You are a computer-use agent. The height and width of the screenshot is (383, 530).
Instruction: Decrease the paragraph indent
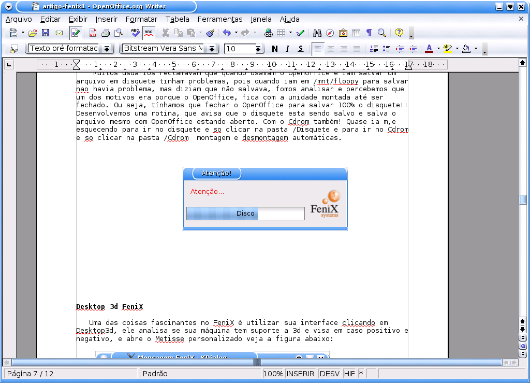(x=400, y=49)
